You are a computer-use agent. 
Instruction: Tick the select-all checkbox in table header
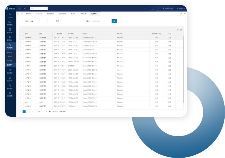[x=21, y=33]
